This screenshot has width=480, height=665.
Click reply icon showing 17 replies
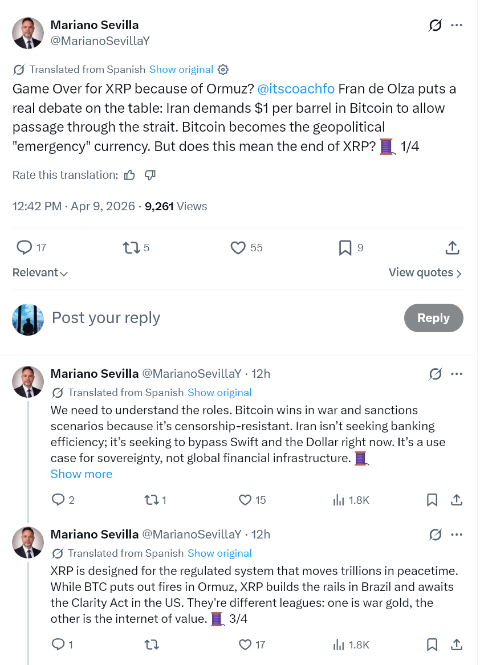[x=25, y=247]
